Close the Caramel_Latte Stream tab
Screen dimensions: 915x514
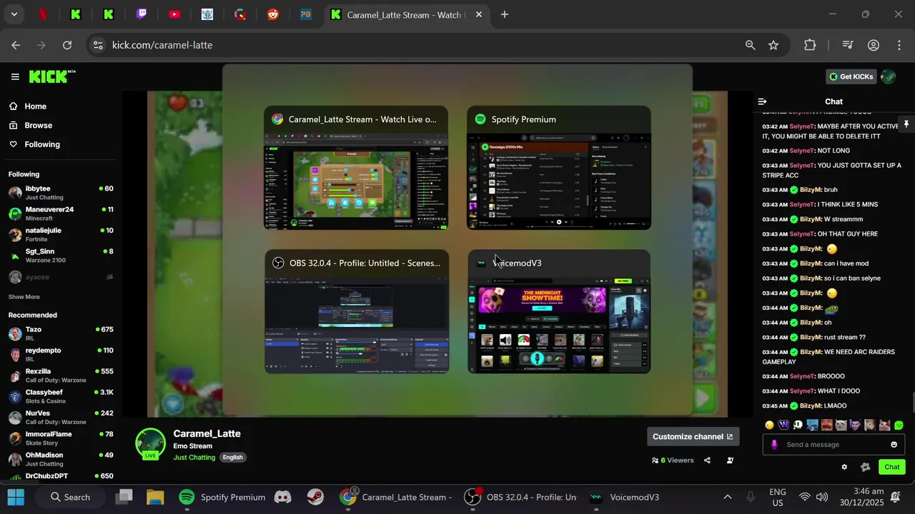(479, 14)
